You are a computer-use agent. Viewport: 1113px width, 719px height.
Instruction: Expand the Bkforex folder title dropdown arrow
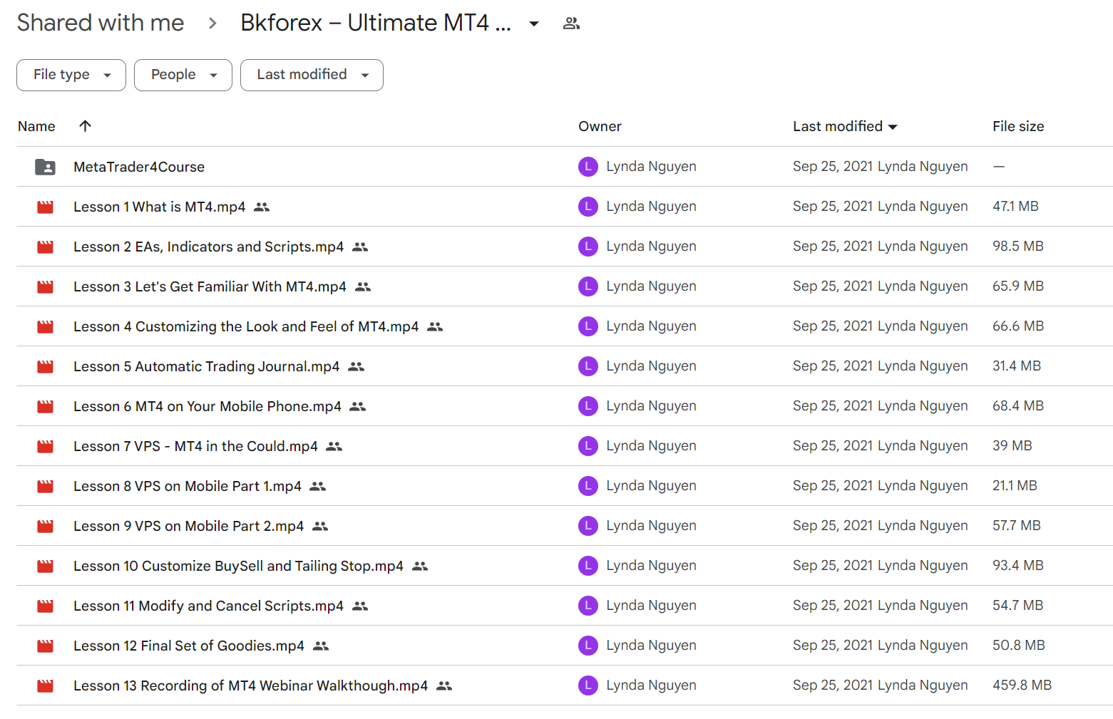533,24
